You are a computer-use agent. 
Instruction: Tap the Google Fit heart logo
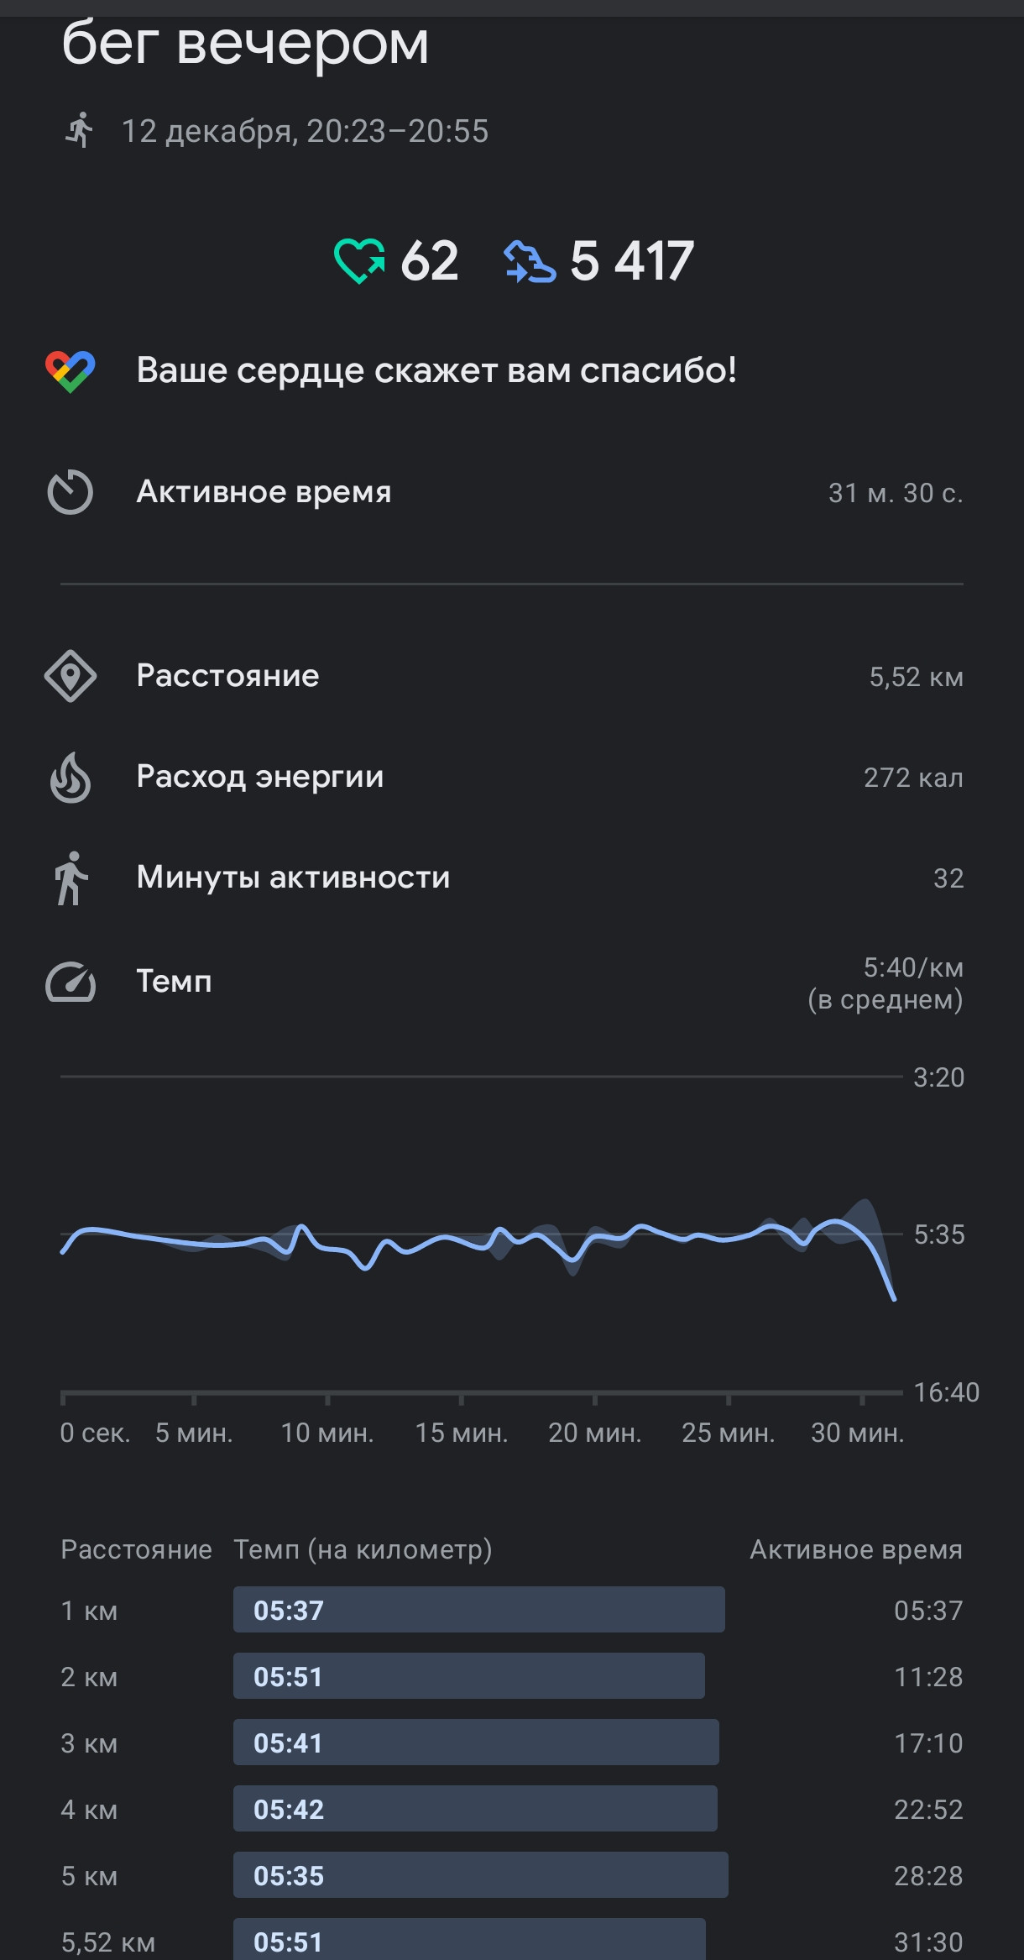(71, 371)
